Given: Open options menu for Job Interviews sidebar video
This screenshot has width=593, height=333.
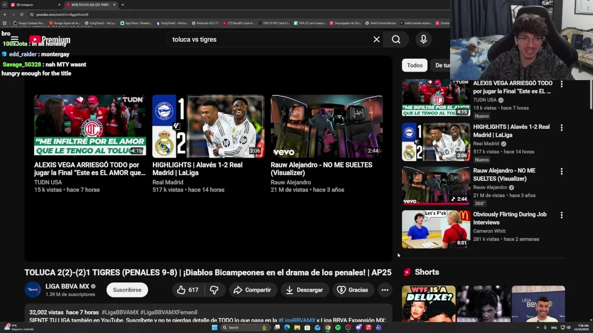Looking at the screenshot, I should coord(561,215).
